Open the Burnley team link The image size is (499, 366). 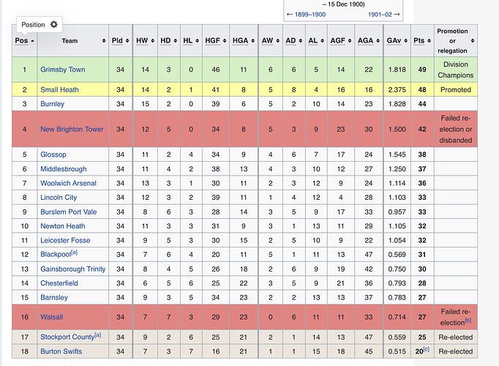pos(52,104)
